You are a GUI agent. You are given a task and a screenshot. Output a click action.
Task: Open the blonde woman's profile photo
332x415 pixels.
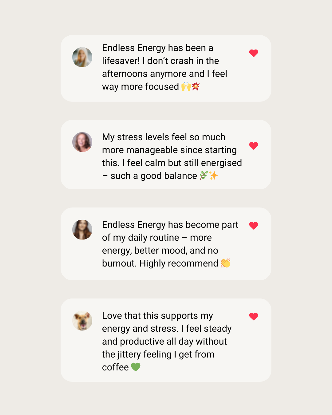coord(82,57)
